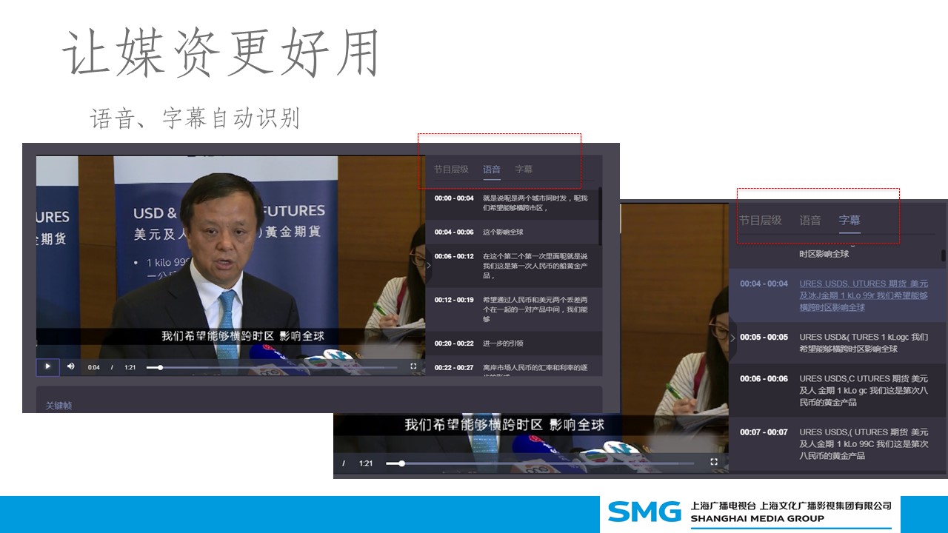Image resolution: width=948 pixels, height=533 pixels.
Task: Grab the 语音 transcript list scrollbar
Action: (599, 216)
